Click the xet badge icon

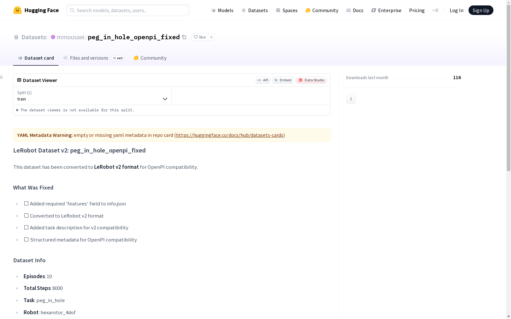click(x=118, y=58)
